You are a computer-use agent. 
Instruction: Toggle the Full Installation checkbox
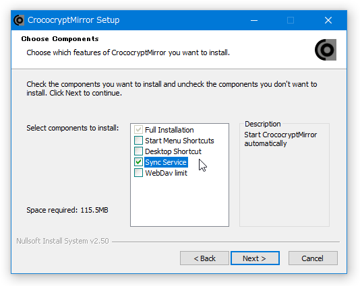point(138,130)
